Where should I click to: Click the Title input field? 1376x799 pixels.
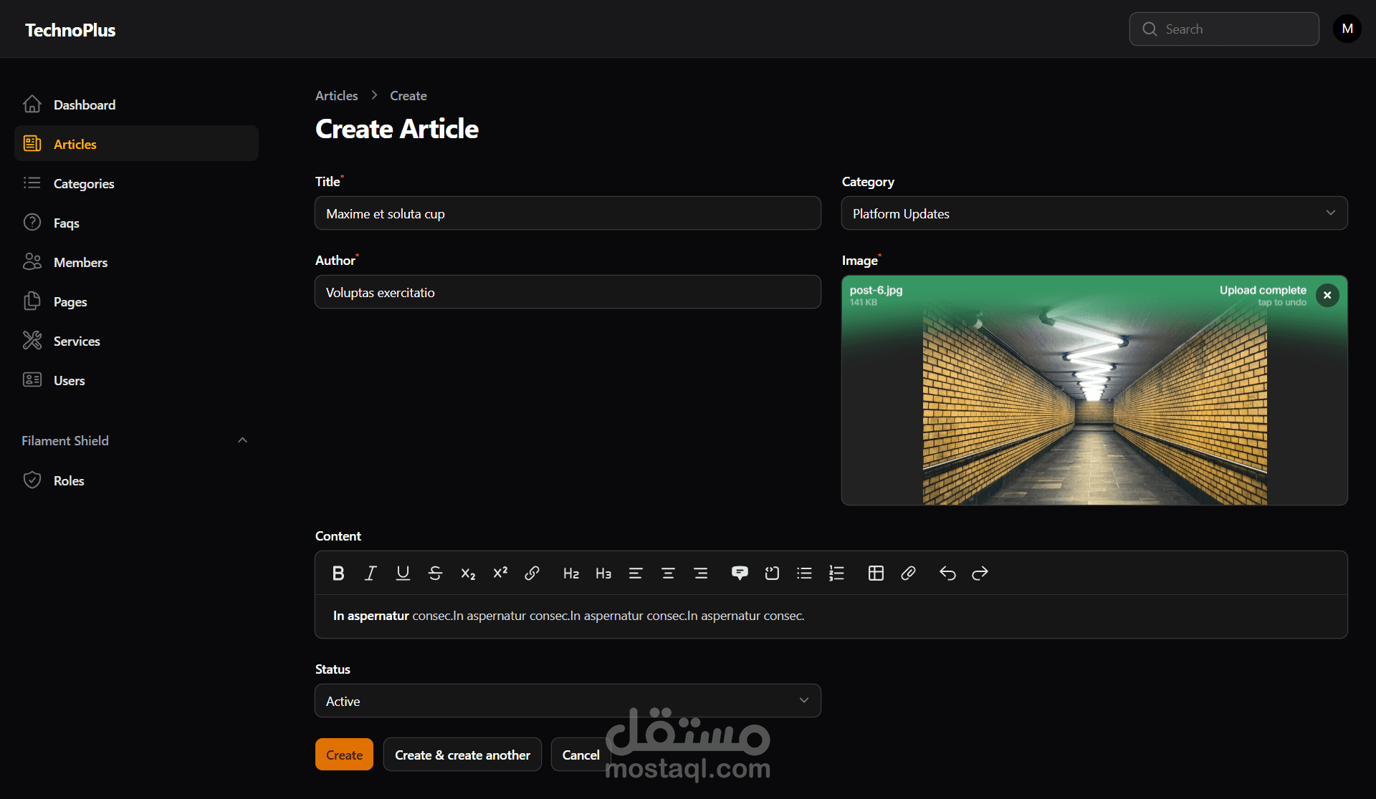click(567, 213)
